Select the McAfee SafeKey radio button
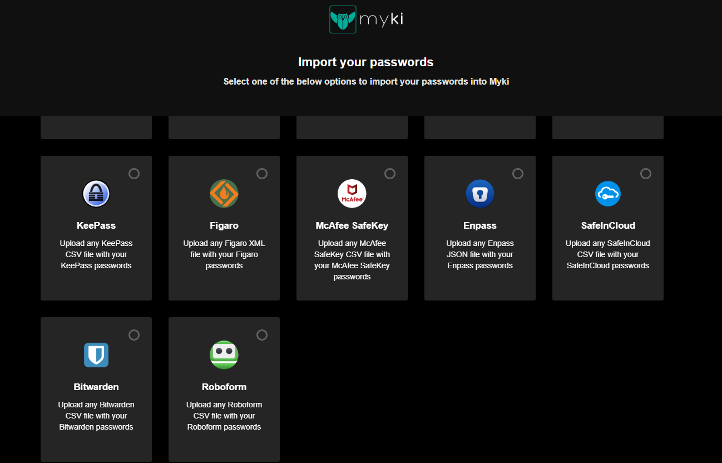Screen dimensions: 722x463 (390, 174)
